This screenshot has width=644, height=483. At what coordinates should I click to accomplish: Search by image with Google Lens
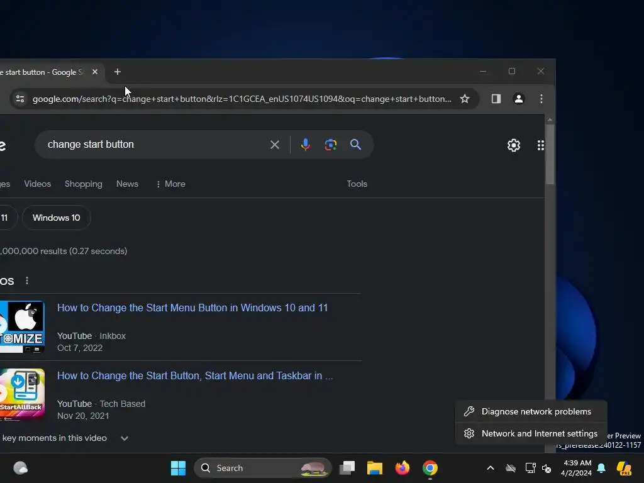pos(331,145)
